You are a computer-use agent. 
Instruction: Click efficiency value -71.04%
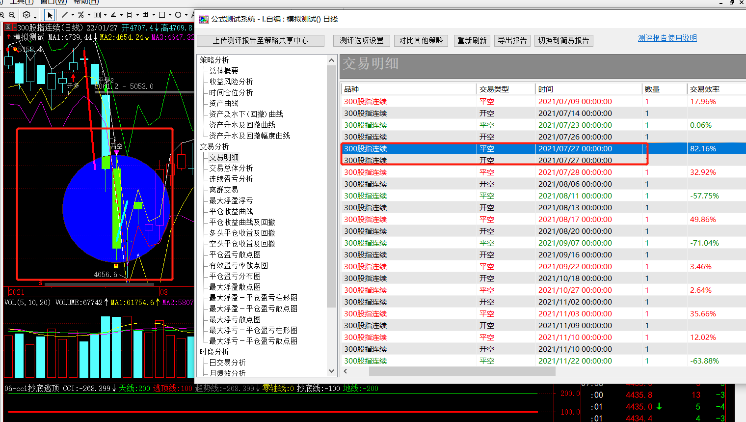pyautogui.click(x=704, y=243)
